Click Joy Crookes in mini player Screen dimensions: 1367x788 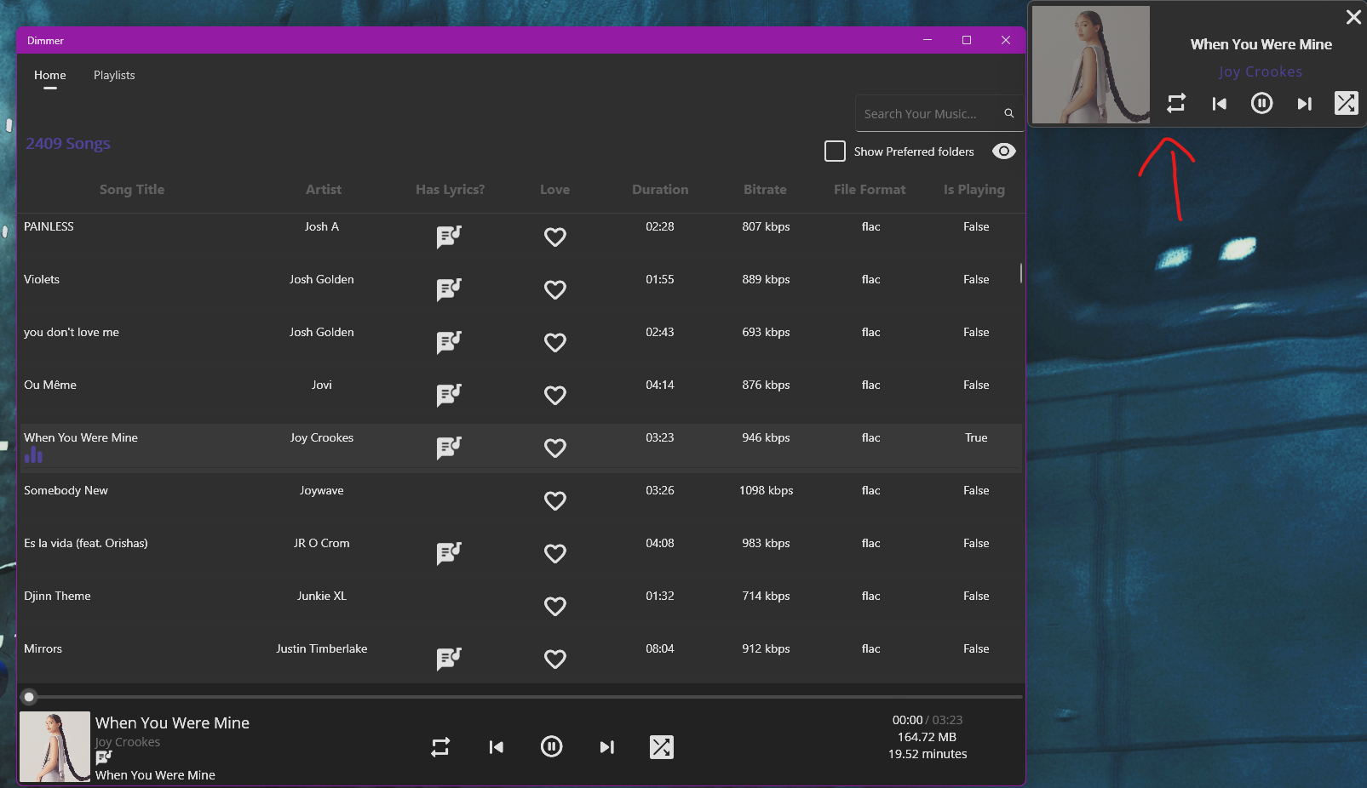[1261, 71]
